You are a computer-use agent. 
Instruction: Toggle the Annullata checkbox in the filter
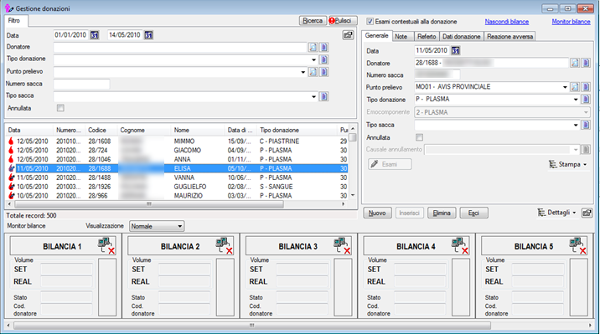pyautogui.click(x=60, y=108)
